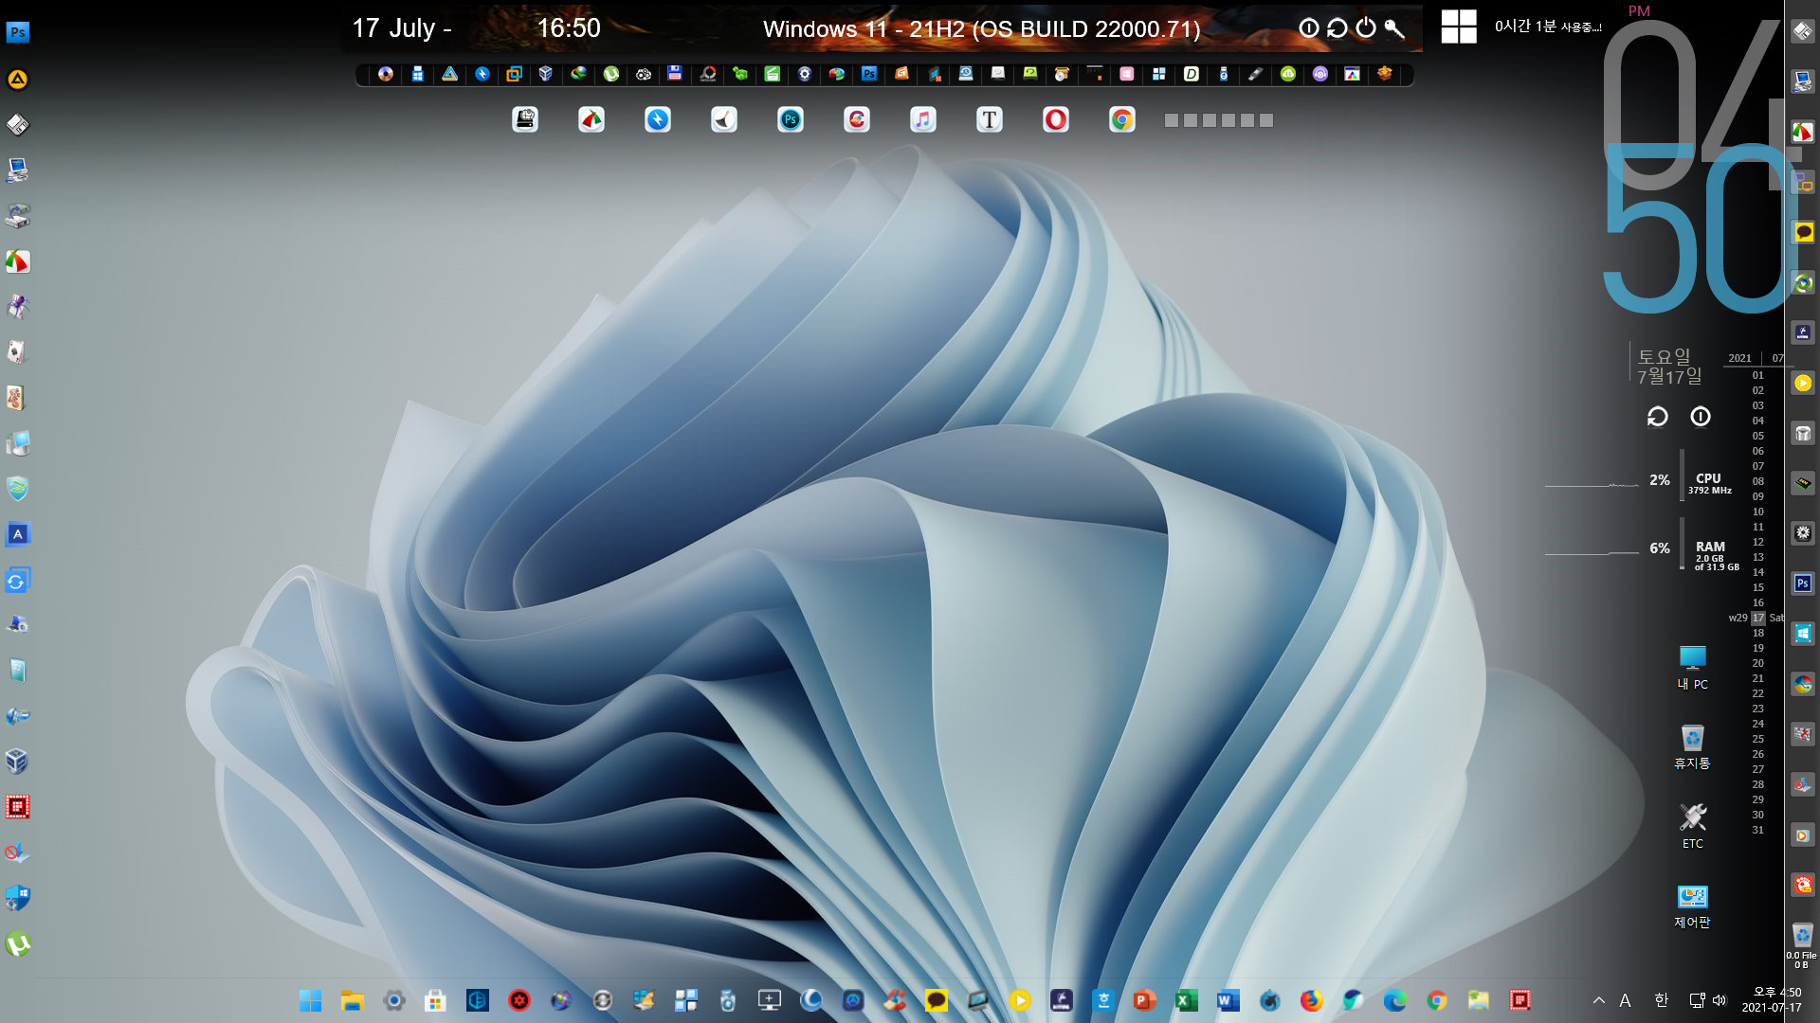1820x1023 pixels.
Task: Open the green Dexpot D icon in toolbar
Action: pos(1192,74)
